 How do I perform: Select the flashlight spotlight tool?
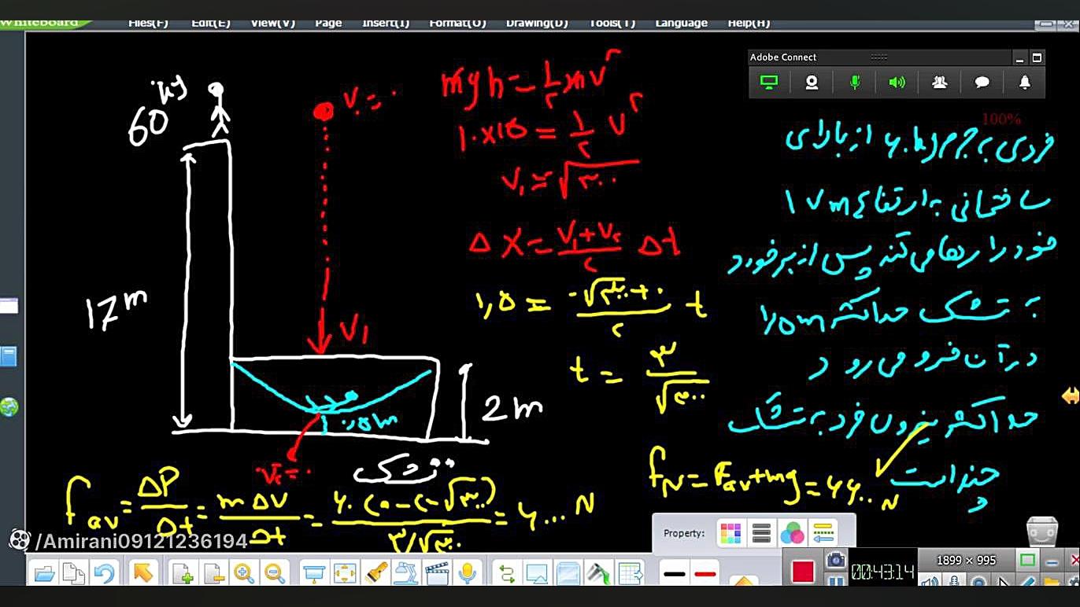coord(376,574)
